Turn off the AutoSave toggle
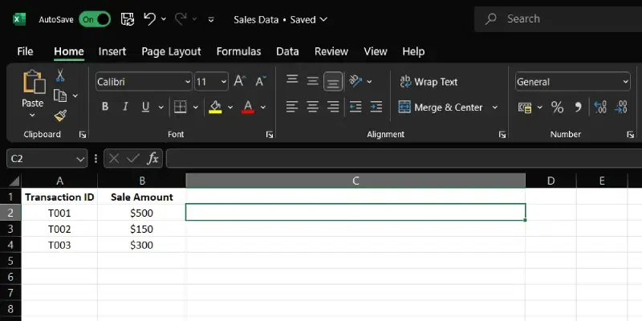642x321 pixels. [95, 18]
